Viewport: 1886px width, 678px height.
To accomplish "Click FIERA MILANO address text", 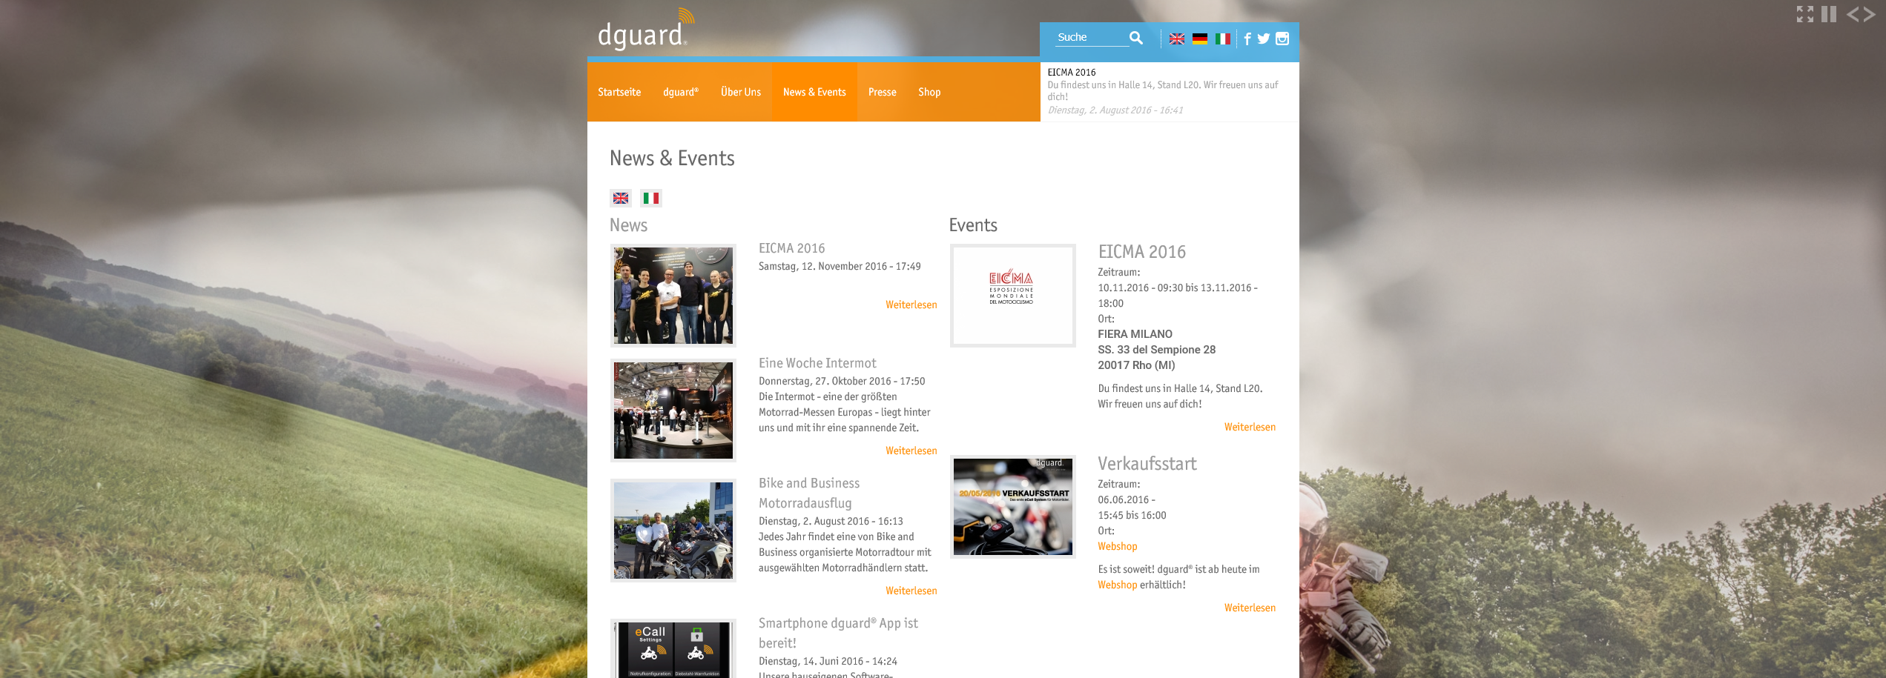I will pyautogui.click(x=1135, y=334).
